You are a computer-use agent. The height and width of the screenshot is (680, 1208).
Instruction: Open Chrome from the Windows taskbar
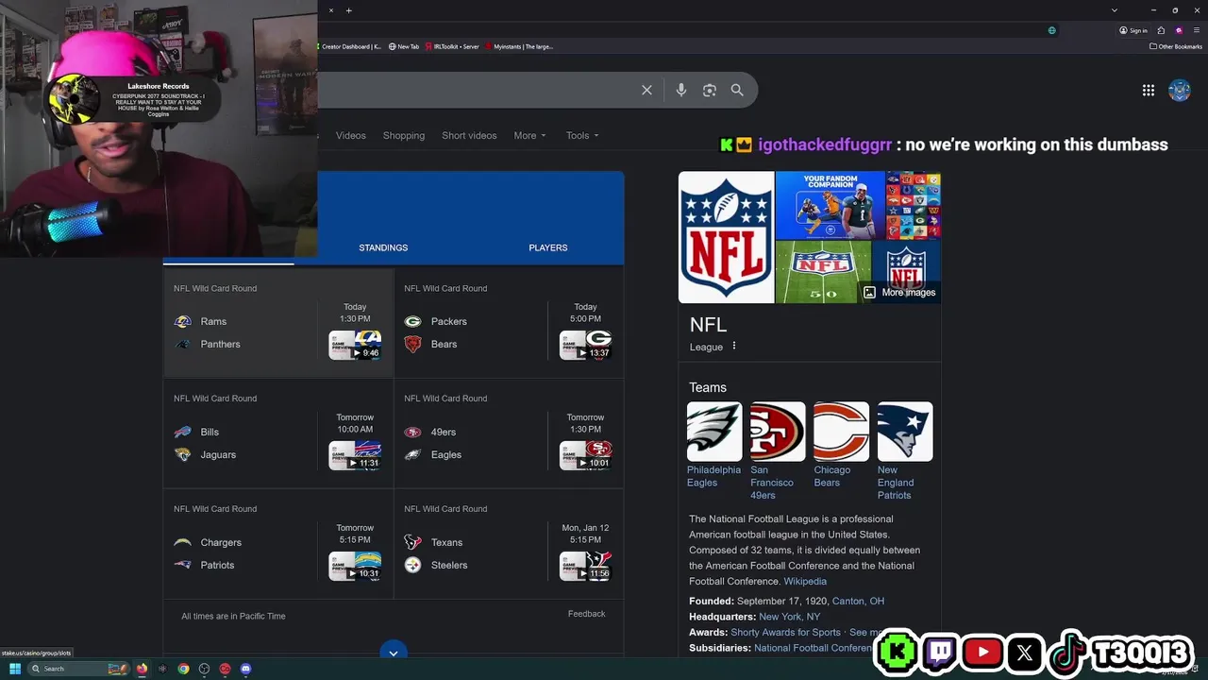pyautogui.click(x=183, y=669)
